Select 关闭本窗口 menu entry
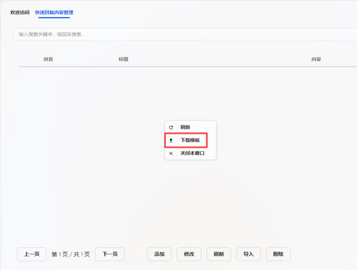 click(x=192, y=153)
